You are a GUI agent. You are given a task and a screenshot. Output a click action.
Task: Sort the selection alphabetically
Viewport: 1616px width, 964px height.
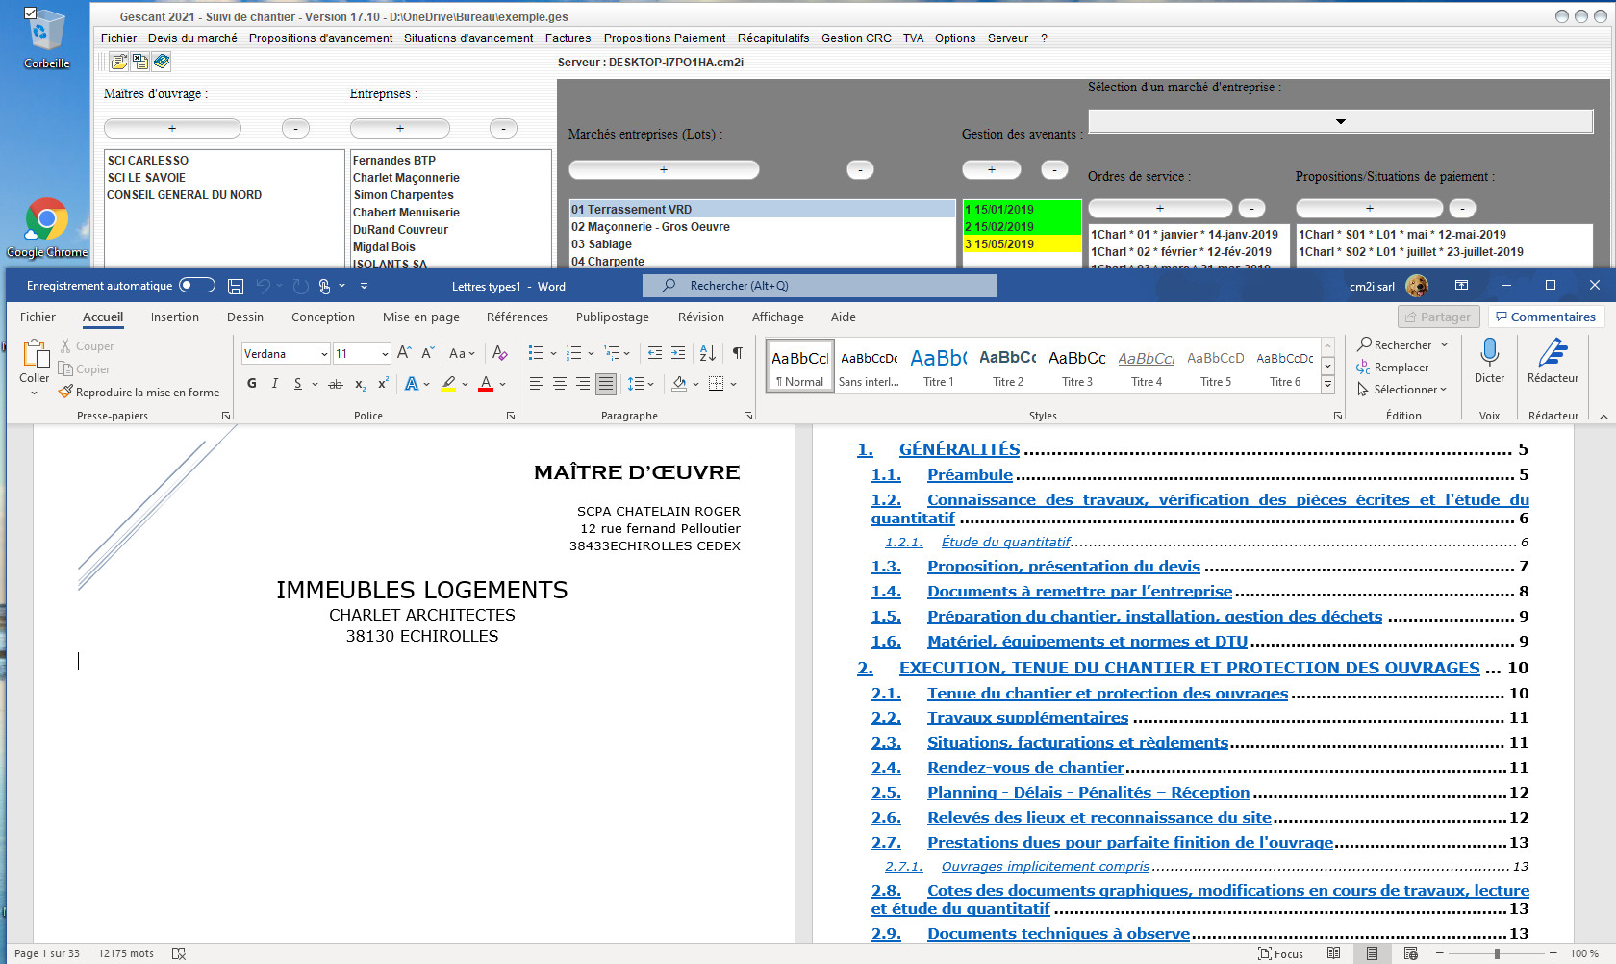pos(707,353)
